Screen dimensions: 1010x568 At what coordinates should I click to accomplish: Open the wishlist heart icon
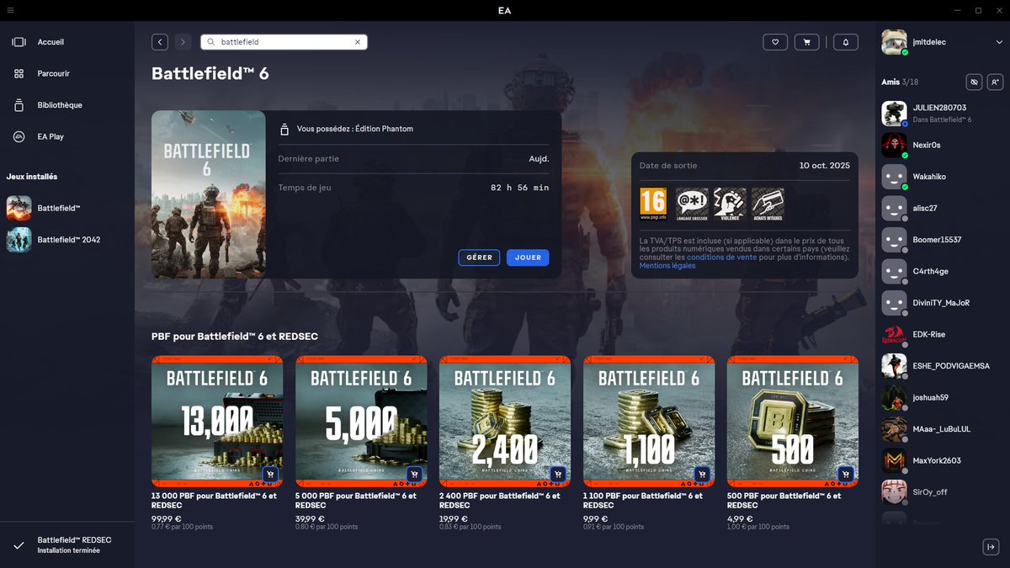[x=775, y=42]
